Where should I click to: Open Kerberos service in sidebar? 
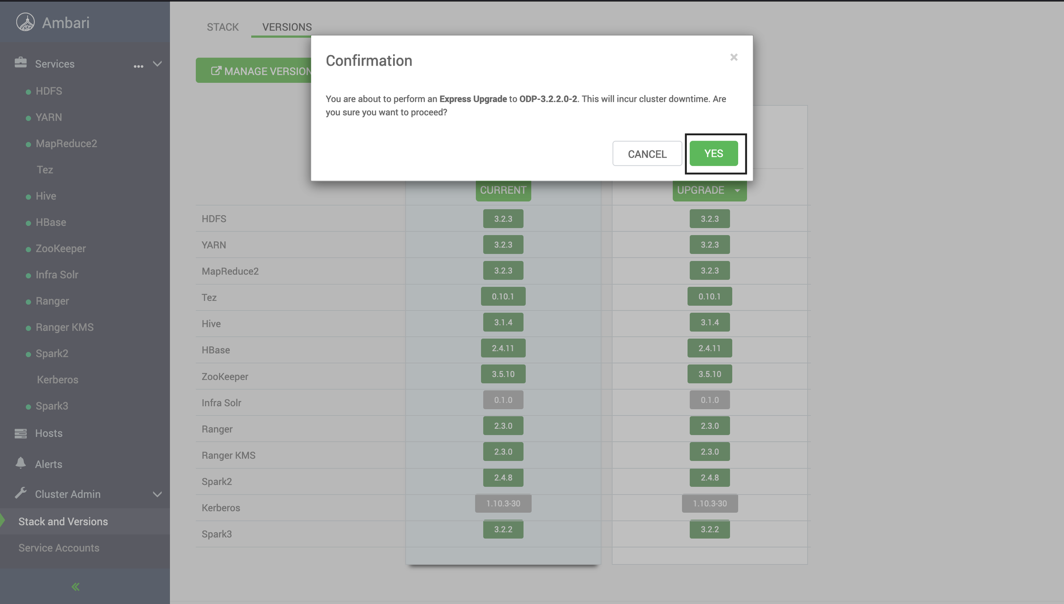(57, 379)
